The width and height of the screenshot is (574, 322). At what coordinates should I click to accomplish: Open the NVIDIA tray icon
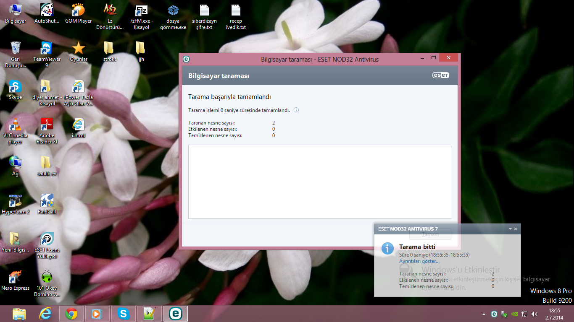pos(514,314)
